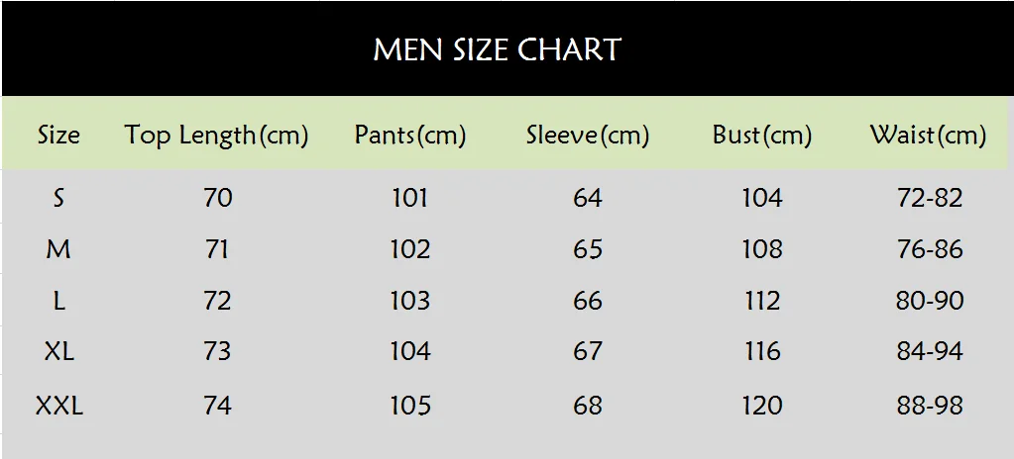The image size is (1014, 459).
Task: Select the Pants(cm) column header
Action: pyautogui.click(x=410, y=135)
